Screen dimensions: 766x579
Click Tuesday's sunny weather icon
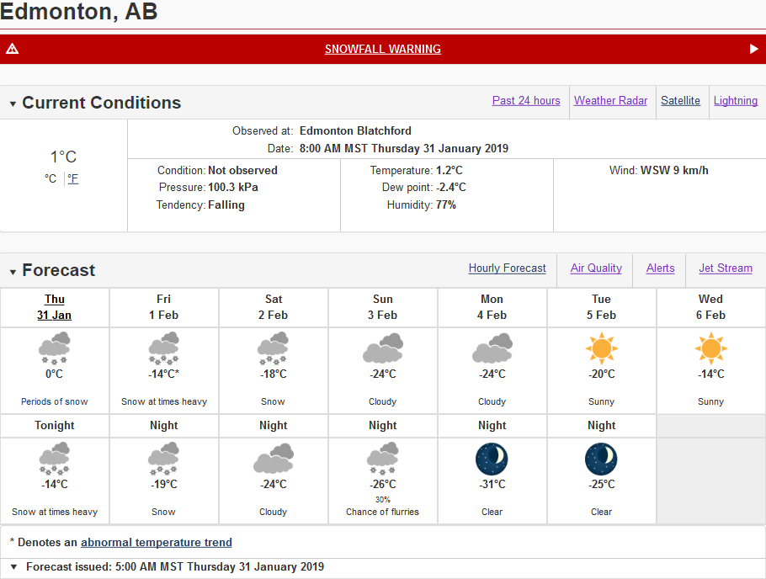[601, 348]
